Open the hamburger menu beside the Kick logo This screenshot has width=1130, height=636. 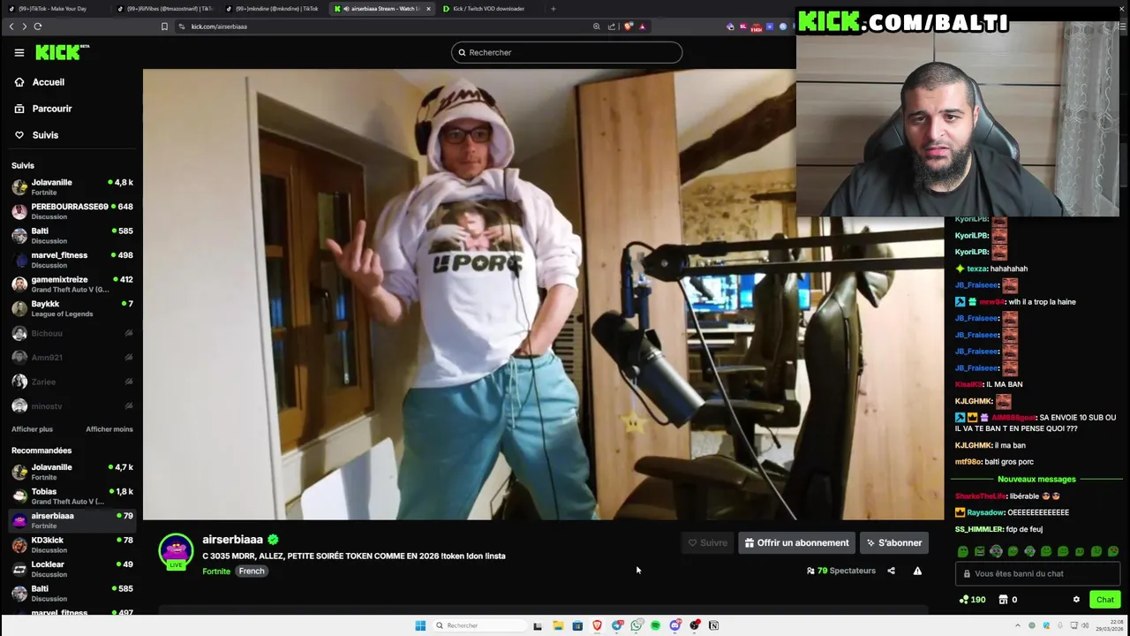pyautogui.click(x=19, y=52)
